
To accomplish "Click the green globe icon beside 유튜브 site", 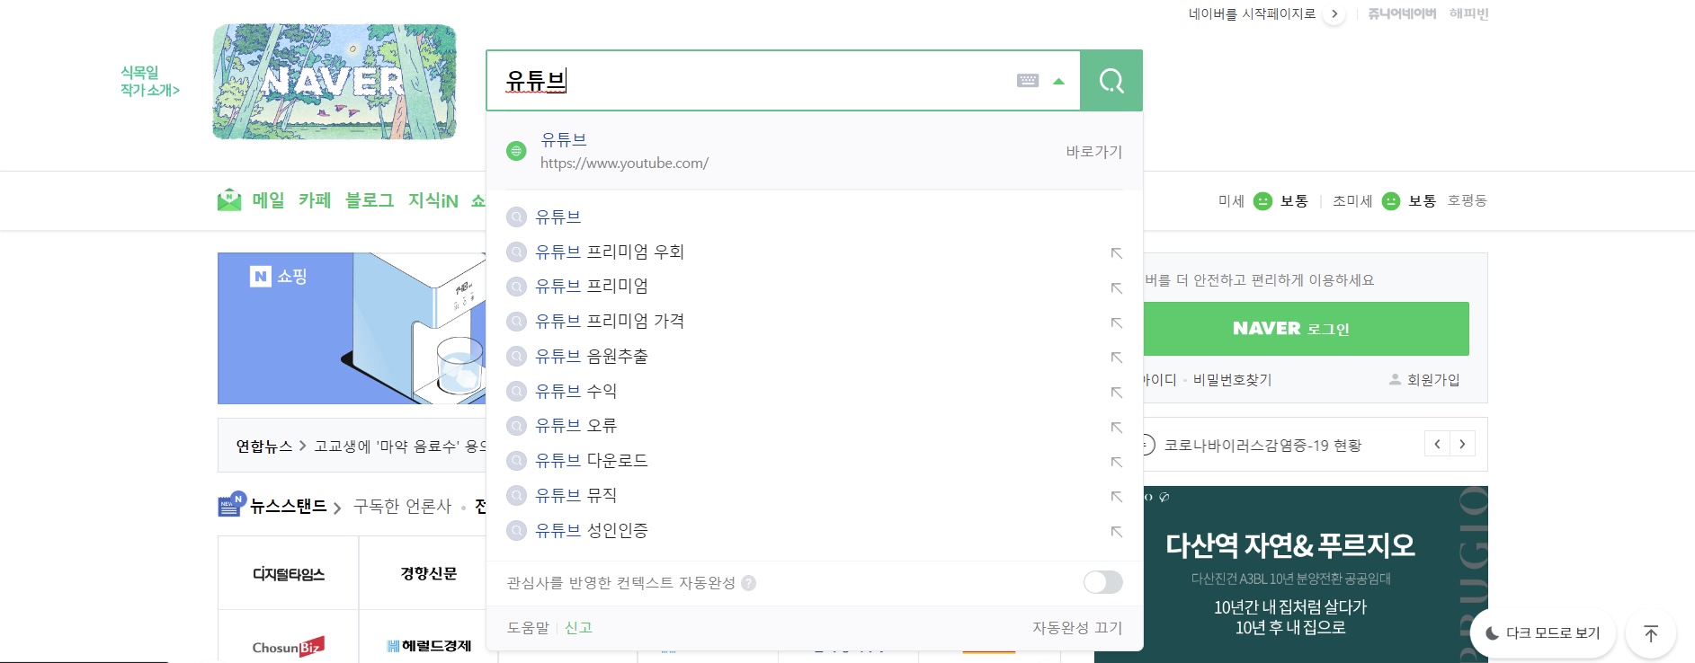I will [x=516, y=151].
